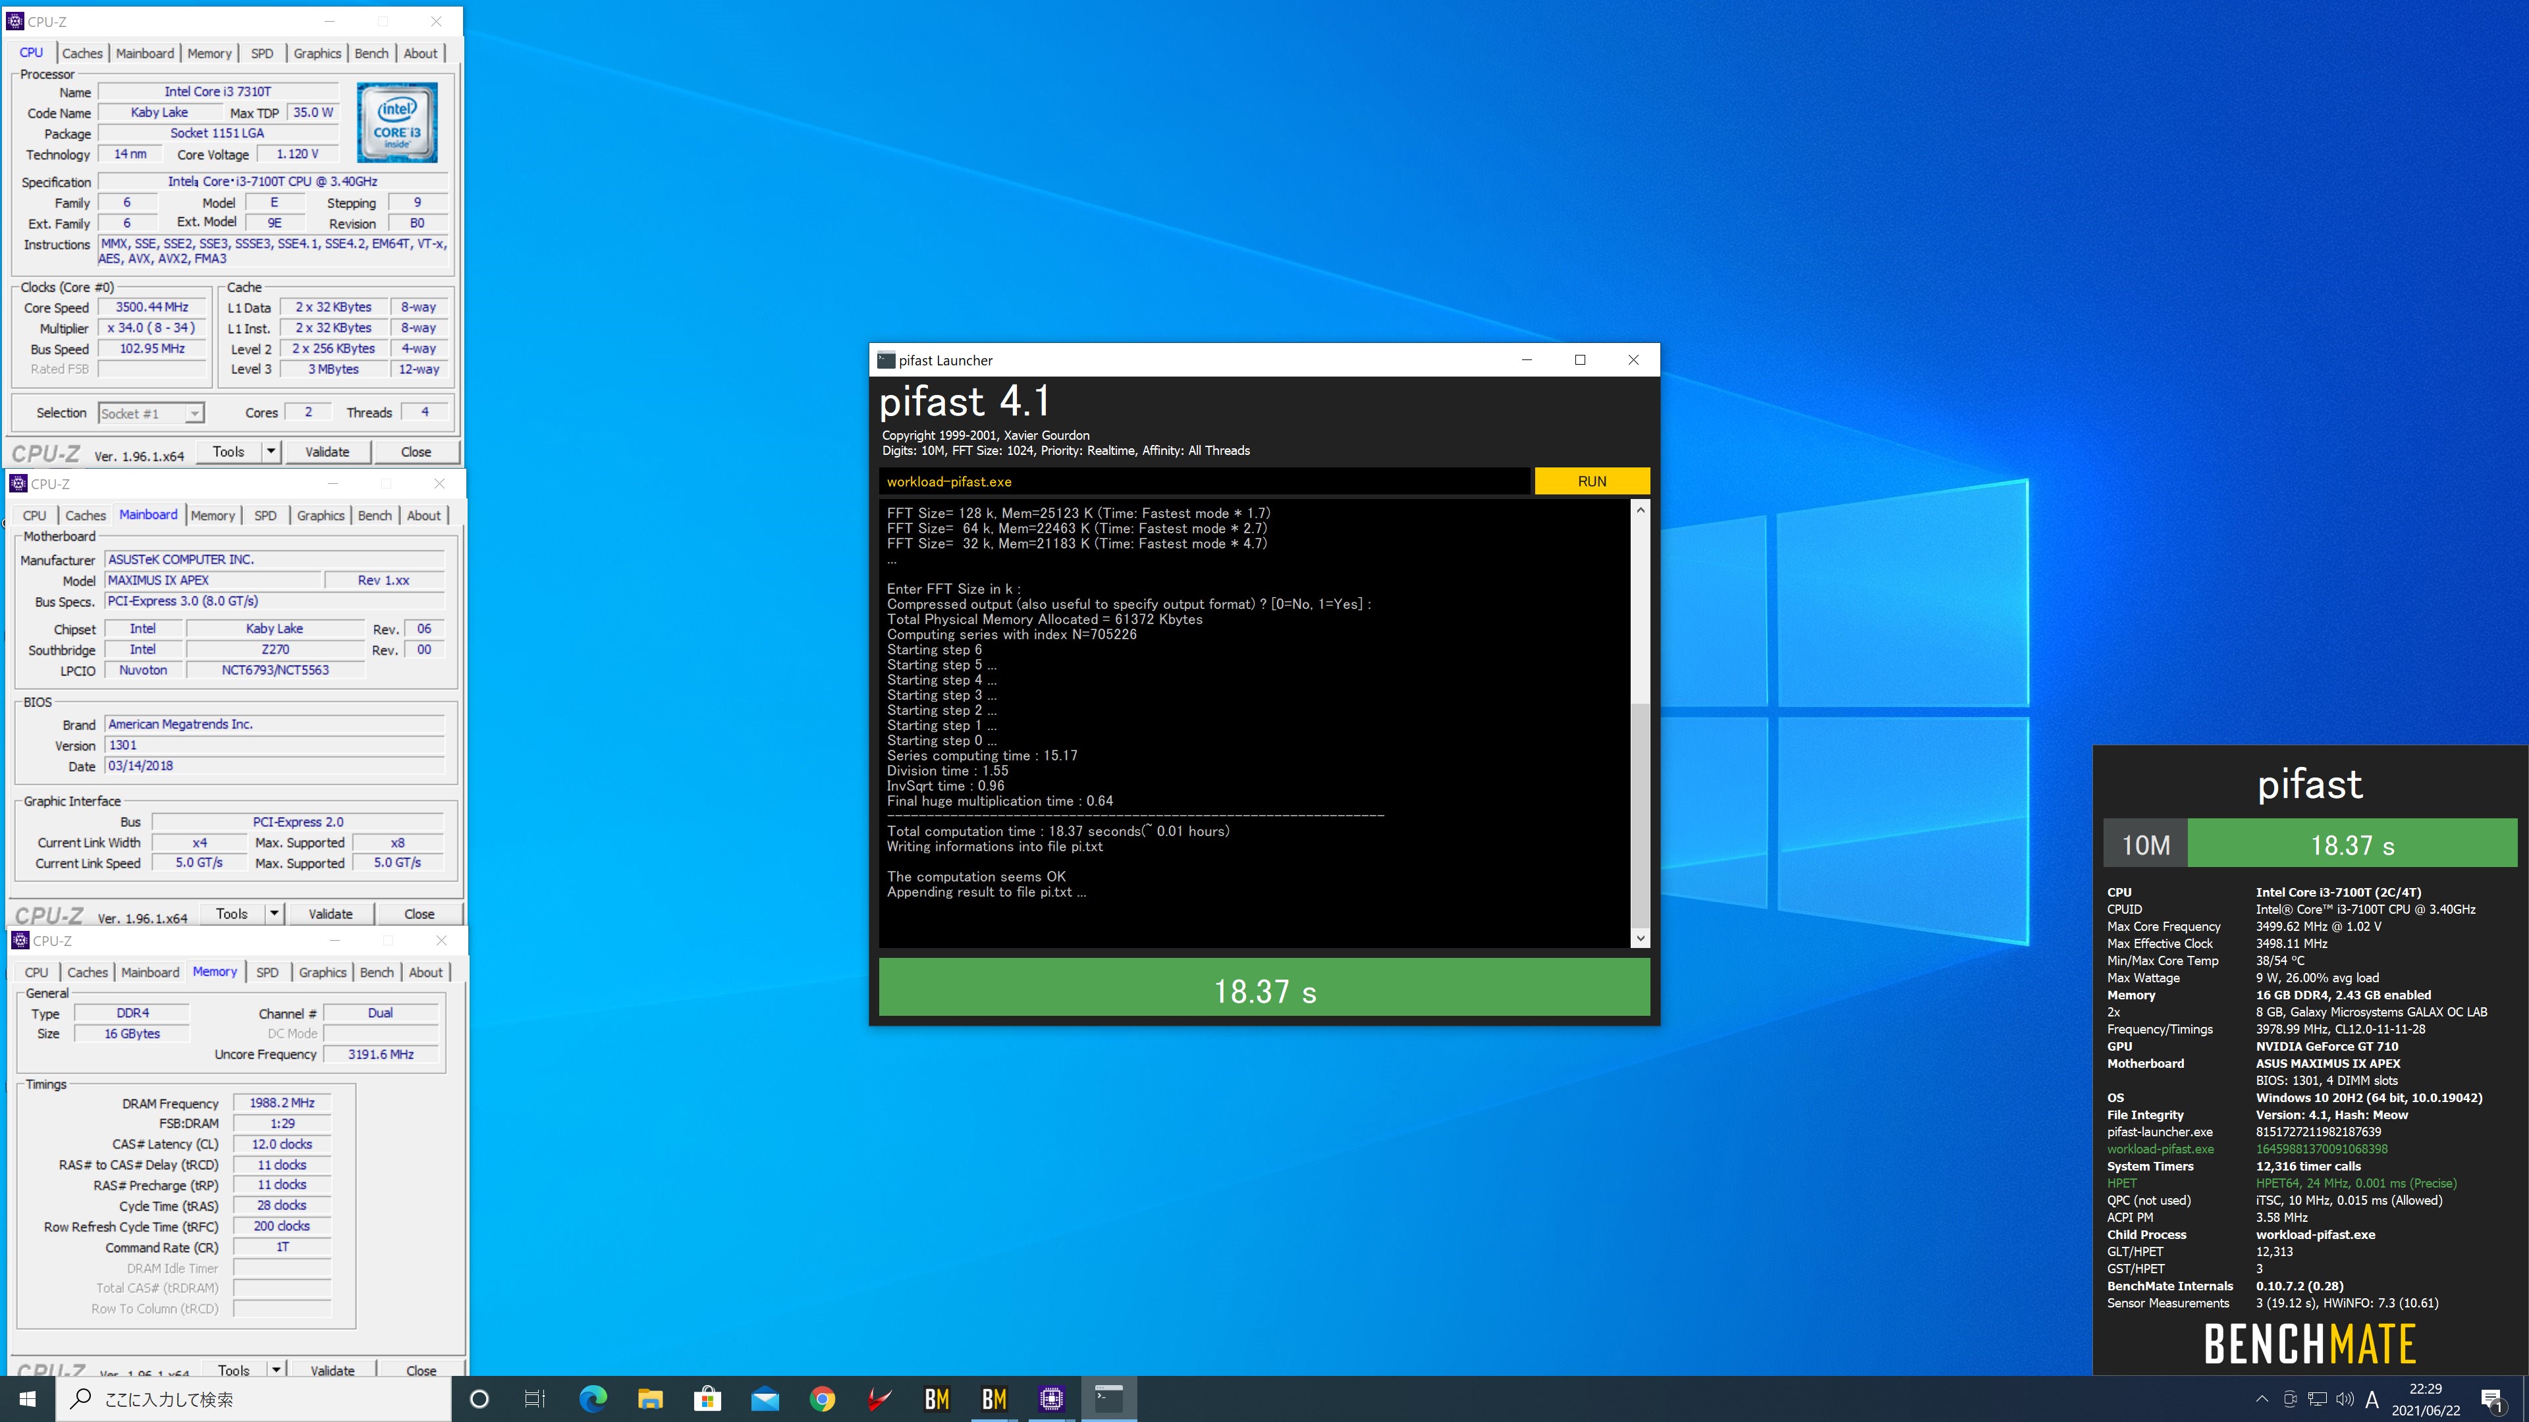Switch to CPU tab in Memory CPU-Z window
Viewport: 2529px width, 1422px height.
36,972
